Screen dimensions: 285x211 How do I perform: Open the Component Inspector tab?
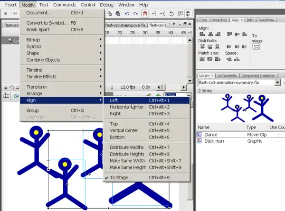coord(257,75)
